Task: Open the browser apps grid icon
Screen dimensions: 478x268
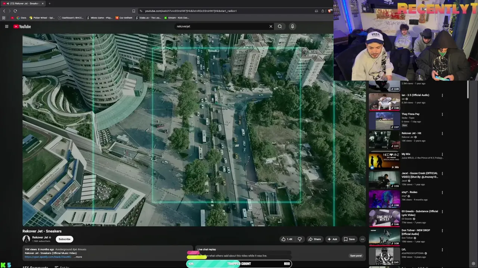Action: coord(4,18)
